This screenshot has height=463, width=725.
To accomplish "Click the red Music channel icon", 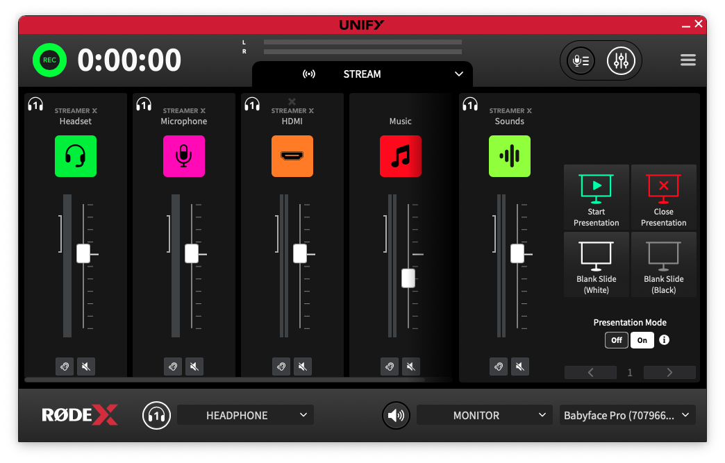I will coord(401,156).
